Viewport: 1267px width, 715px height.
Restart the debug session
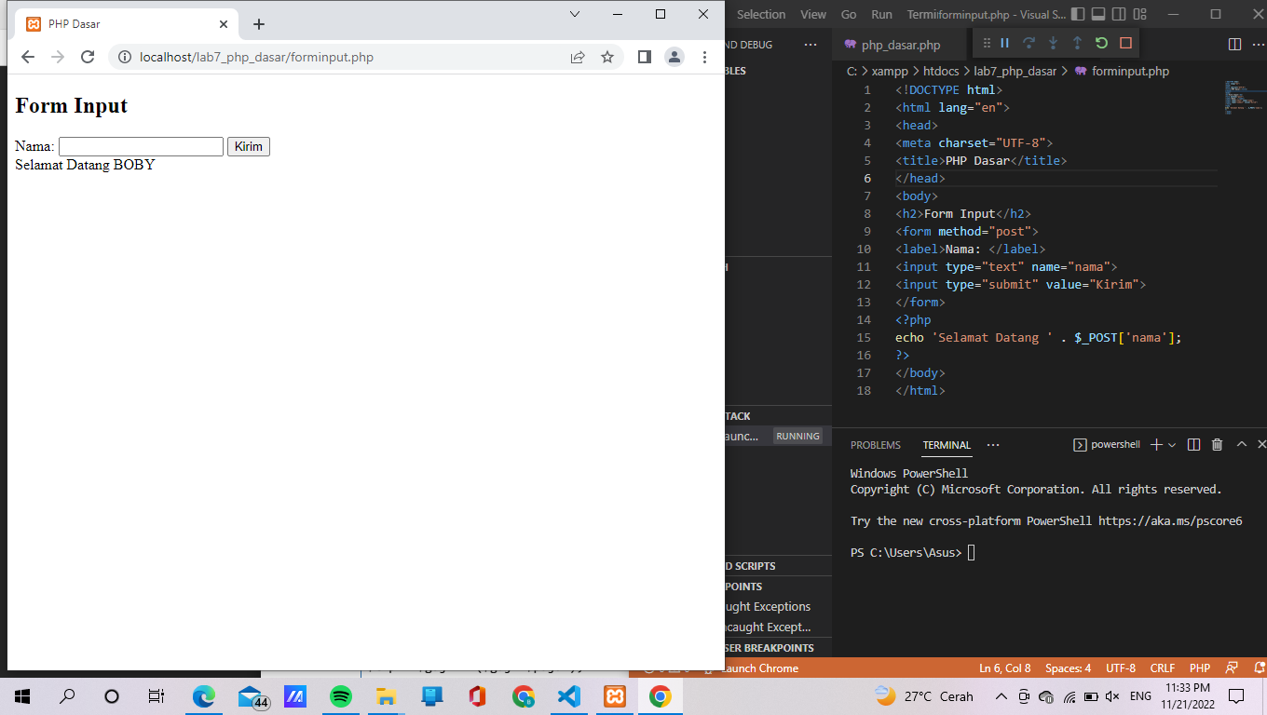point(1100,43)
